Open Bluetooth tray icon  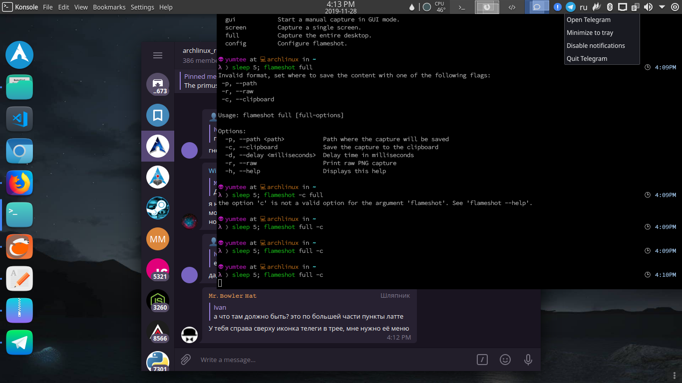[610, 7]
